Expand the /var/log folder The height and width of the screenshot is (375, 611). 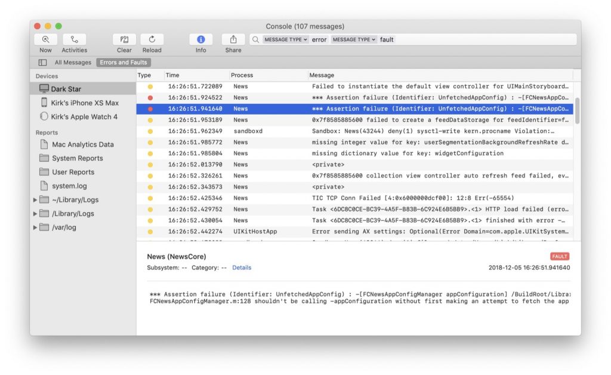pyautogui.click(x=35, y=228)
